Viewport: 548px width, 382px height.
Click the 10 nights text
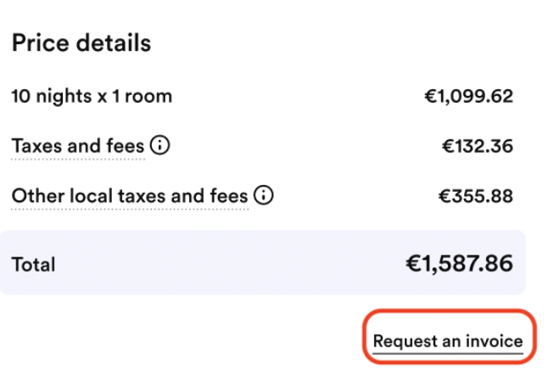point(44,96)
